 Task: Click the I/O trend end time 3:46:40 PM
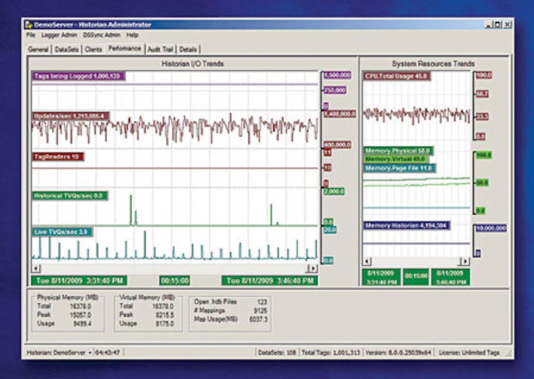(270, 281)
